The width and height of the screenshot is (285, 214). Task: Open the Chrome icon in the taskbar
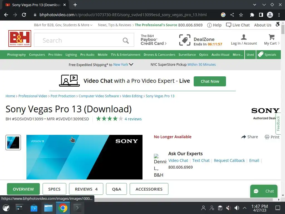(63, 208)
